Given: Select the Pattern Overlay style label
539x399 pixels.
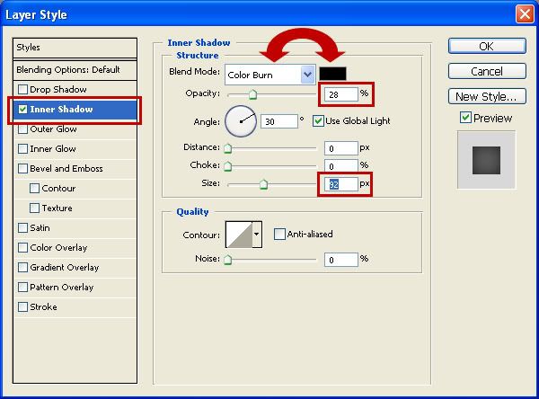Looking at the screenshot, I should pyautogui.click(x=61, y=288).
